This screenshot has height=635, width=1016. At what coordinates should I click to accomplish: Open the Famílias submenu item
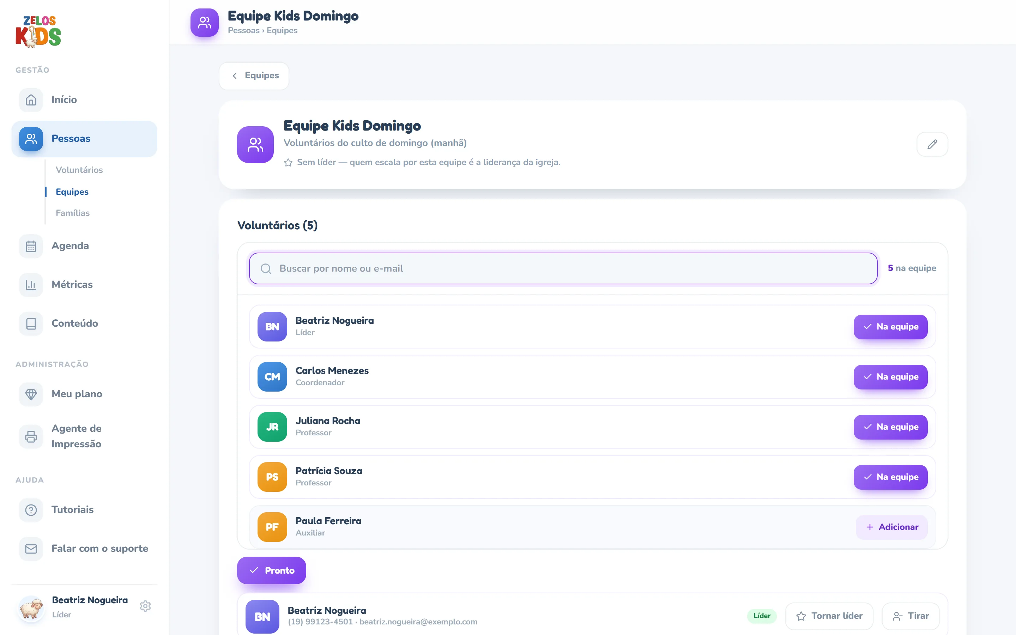click(x=73, y=213)
